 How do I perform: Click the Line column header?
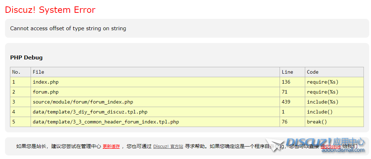click(287, 72)
